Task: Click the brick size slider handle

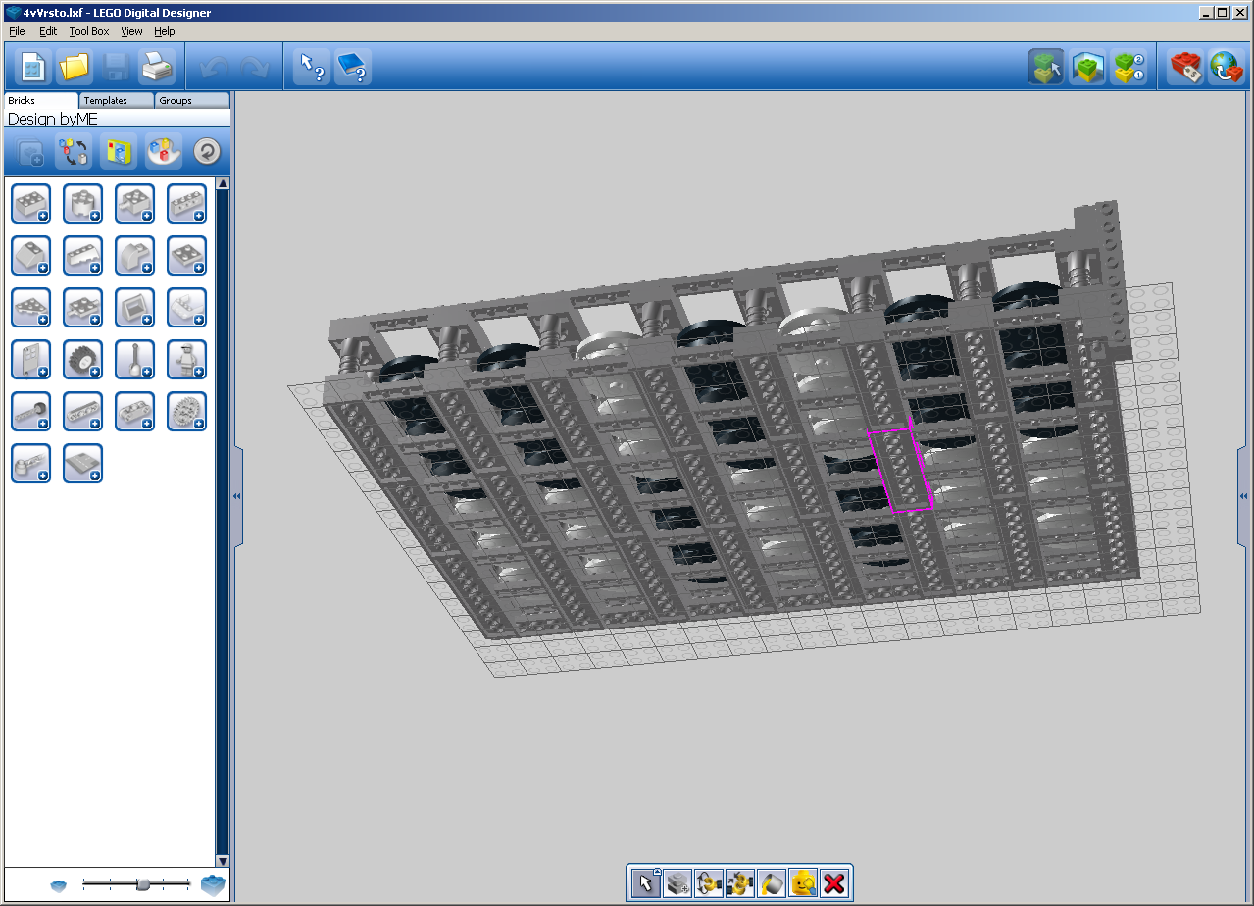Action: 143,884
